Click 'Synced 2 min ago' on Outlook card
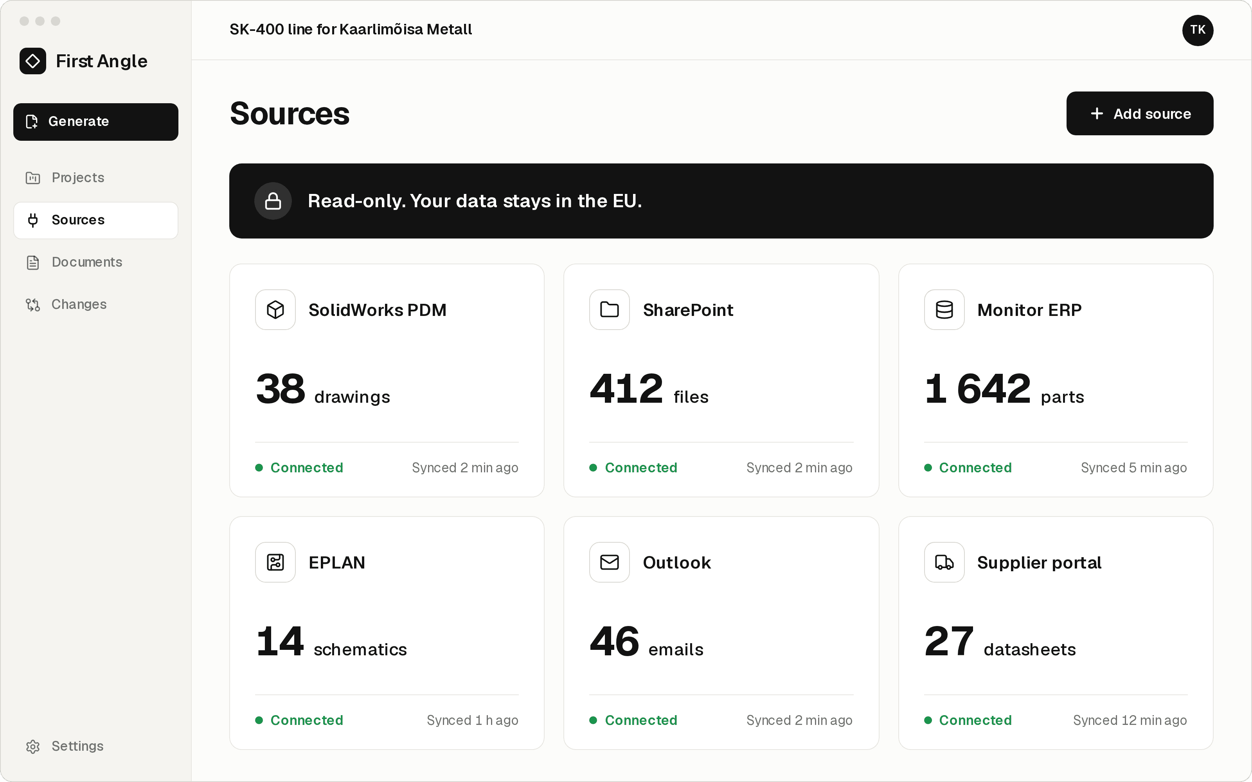This screenshot has height=782, width=1252. tap(799, 720)
